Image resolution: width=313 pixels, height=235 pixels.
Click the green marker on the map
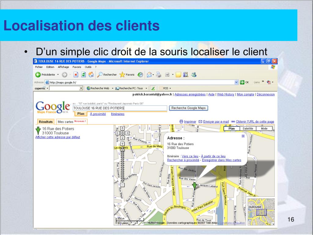(194, 186)
